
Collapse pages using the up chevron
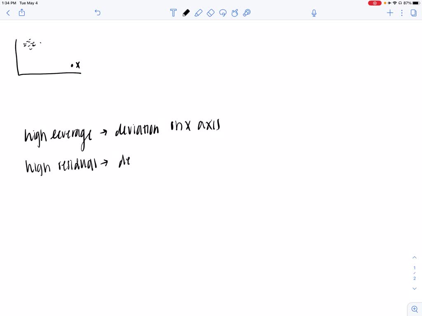coord(414,257)
